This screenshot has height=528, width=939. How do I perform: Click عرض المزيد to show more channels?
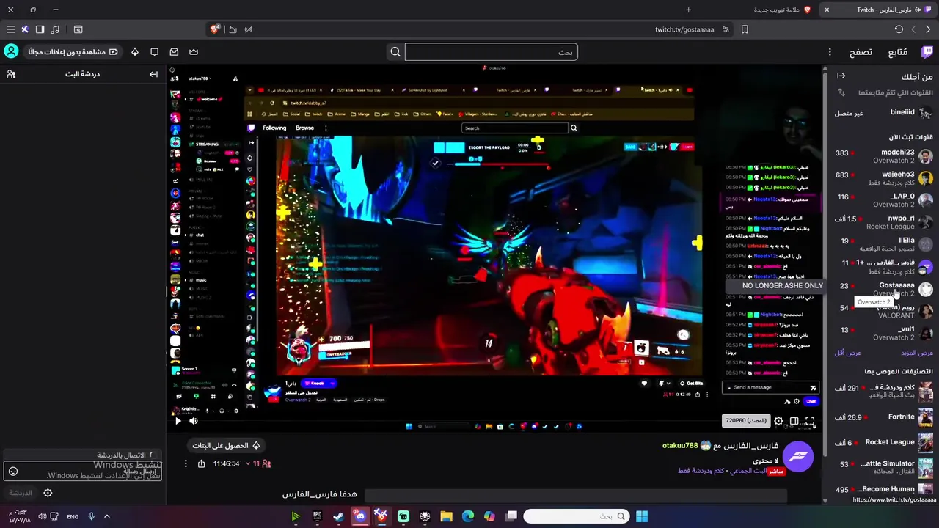point(917,353)
